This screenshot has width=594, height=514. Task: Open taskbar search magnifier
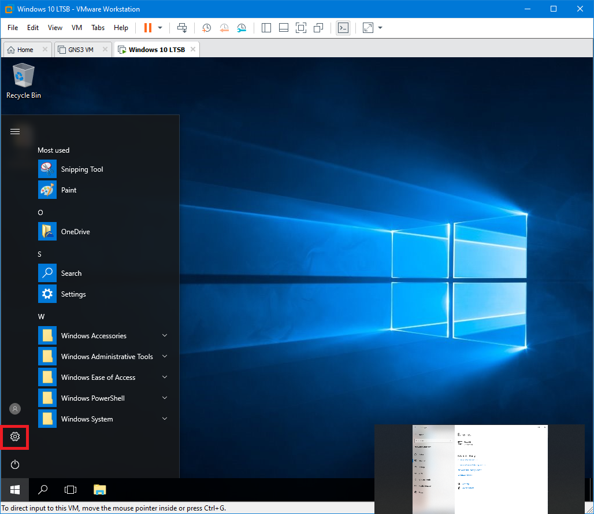tap(43, 490)
